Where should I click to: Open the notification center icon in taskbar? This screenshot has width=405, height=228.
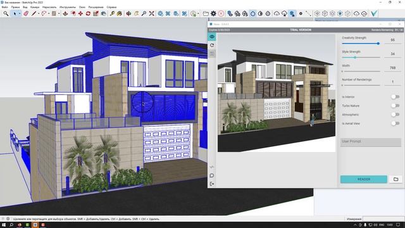(x=399, y=225)
